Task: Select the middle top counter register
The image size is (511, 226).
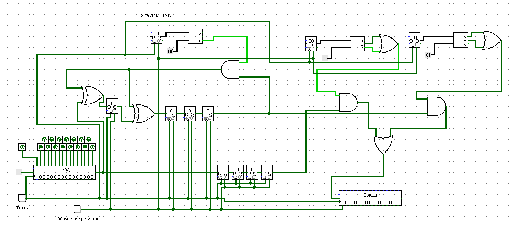Action: click(x=311, y=44)
